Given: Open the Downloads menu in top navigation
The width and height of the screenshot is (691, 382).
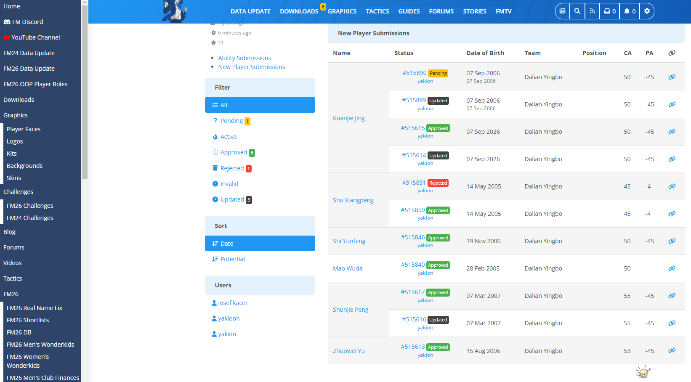Looking at the screenshot, I should (x=299, y=11).
